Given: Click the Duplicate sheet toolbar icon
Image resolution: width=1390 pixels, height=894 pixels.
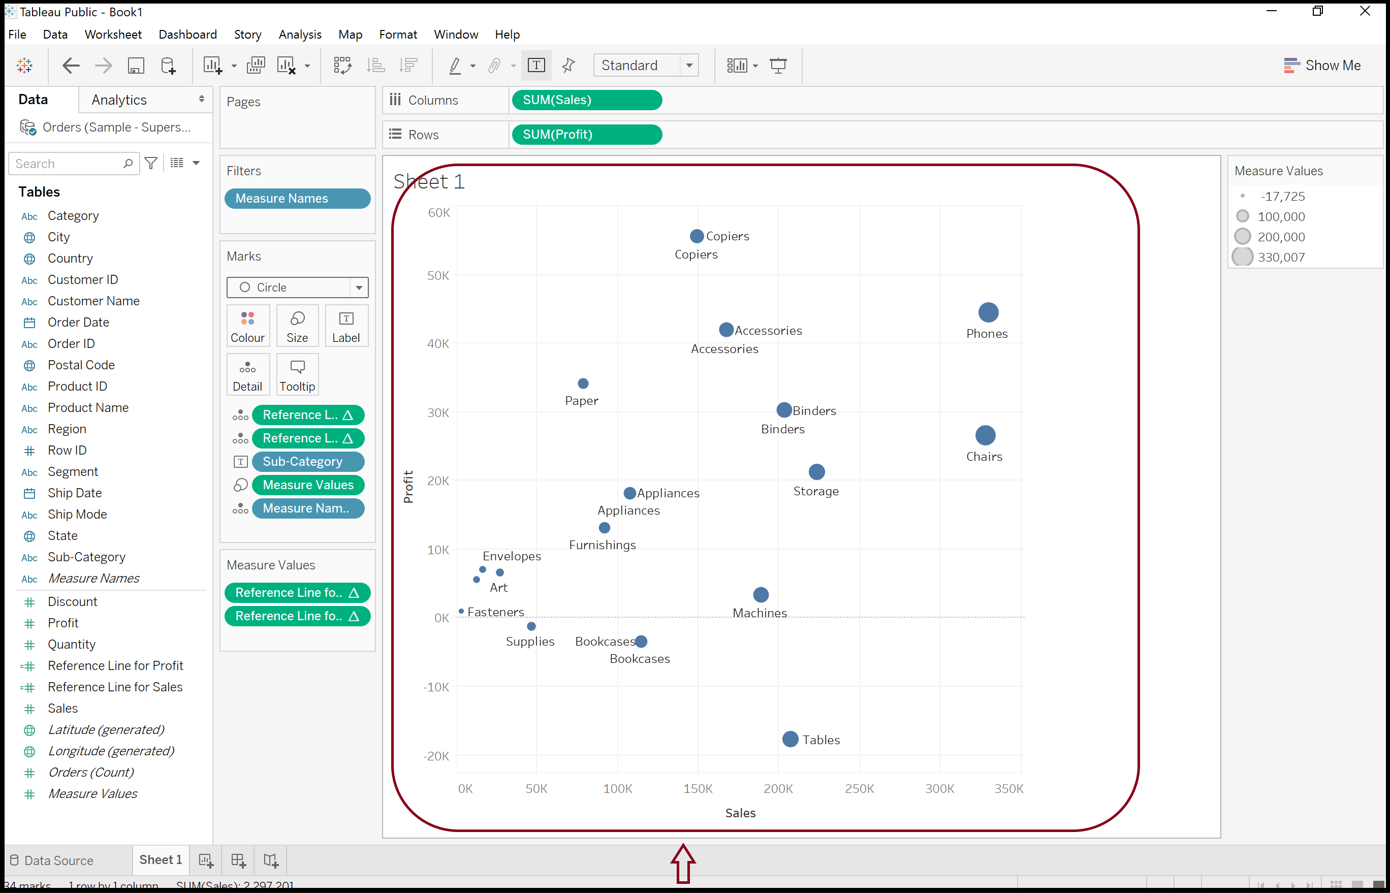Looking at the screenshot, I should (x=256, y=66).
